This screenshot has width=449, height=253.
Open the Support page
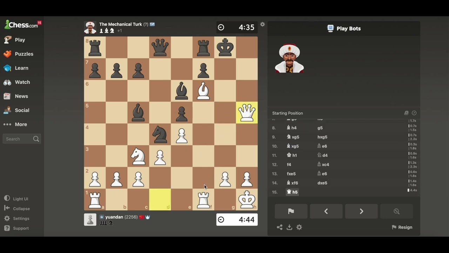click(x=16, y=228)
